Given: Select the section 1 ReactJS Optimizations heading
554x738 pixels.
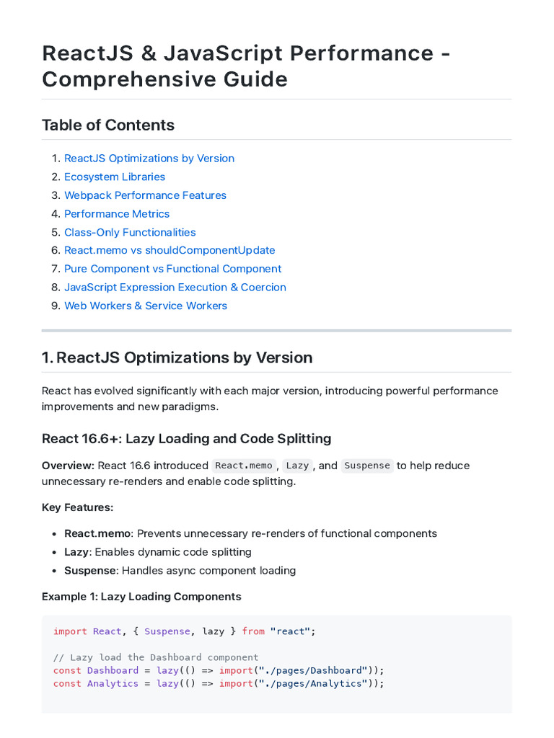Looking at the screenshot, I should [177, 357].
